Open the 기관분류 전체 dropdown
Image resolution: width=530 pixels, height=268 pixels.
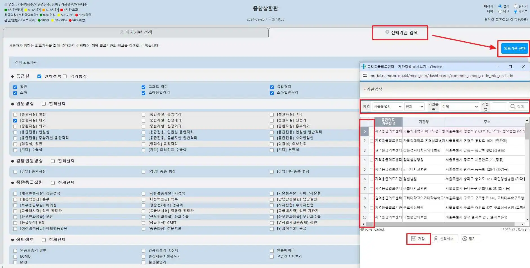coord(460,107)
